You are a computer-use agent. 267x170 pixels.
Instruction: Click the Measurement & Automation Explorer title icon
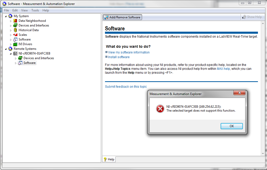tap(4, 4)
